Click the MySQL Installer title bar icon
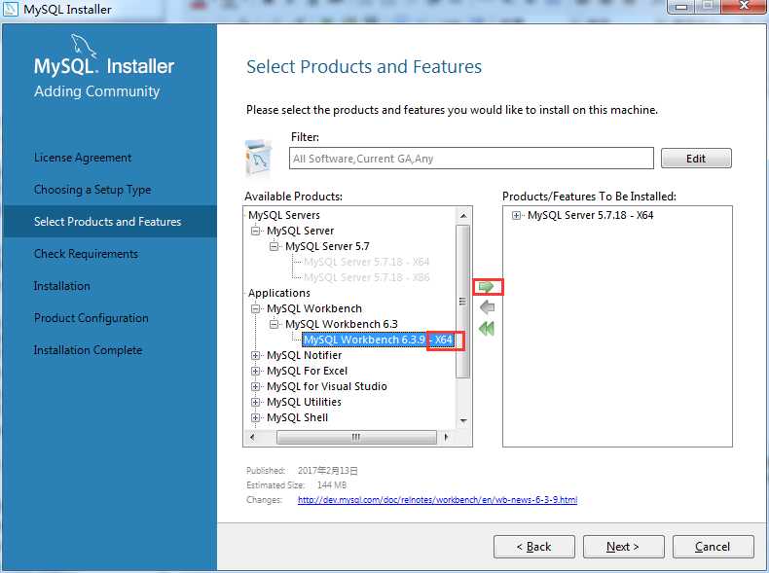This screenshot has width=769, height=573. (11, 9)
